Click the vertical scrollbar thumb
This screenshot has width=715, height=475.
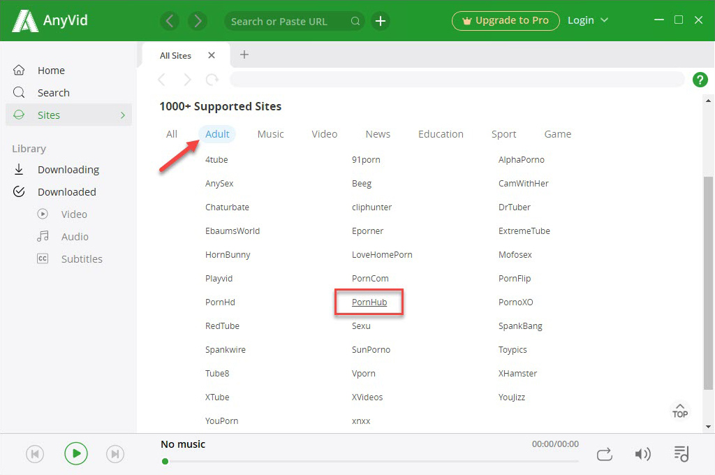pyautogui.click(x=708, y=283)
